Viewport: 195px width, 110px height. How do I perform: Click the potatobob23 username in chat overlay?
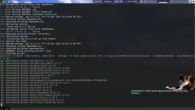(137, 91)
